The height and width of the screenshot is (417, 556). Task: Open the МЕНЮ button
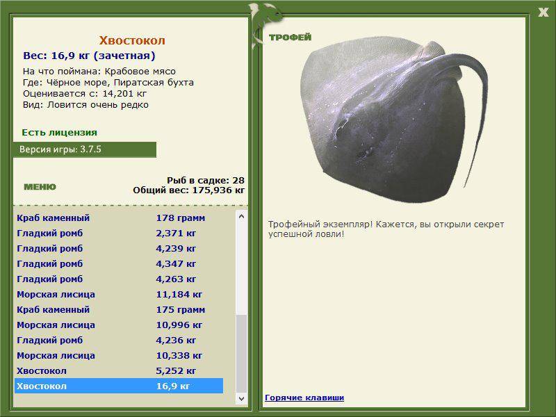pyautogui.click(x=40, y=187)
